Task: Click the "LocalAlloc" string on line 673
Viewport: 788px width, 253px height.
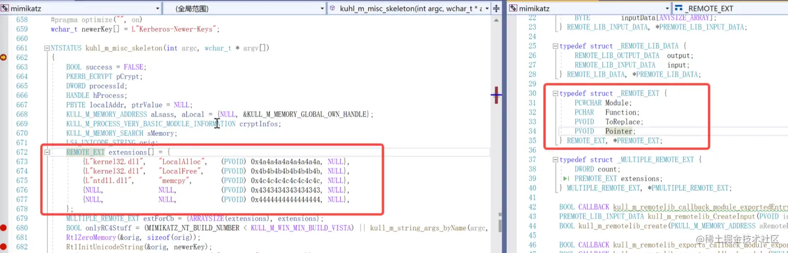Action: pos(182,161)
